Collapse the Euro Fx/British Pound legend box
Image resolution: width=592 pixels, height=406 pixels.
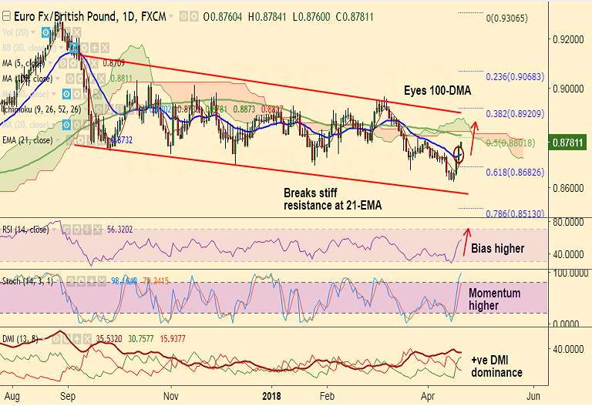[6, 17]
